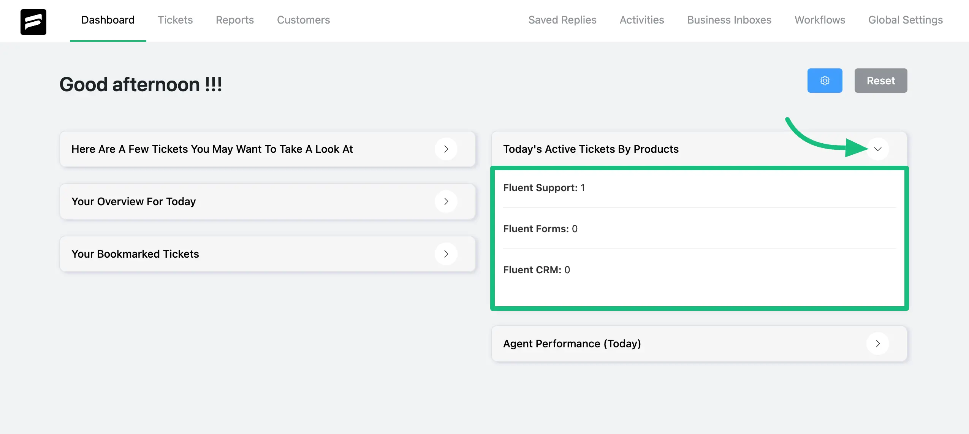Open Business Inboxes

tap(729, 20)
